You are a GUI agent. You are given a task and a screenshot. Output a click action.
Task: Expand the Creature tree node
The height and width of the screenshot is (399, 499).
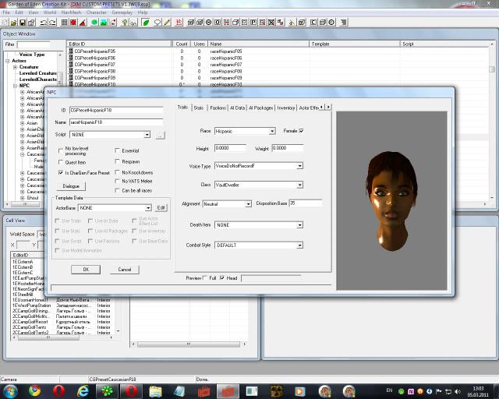click(16, 67)
